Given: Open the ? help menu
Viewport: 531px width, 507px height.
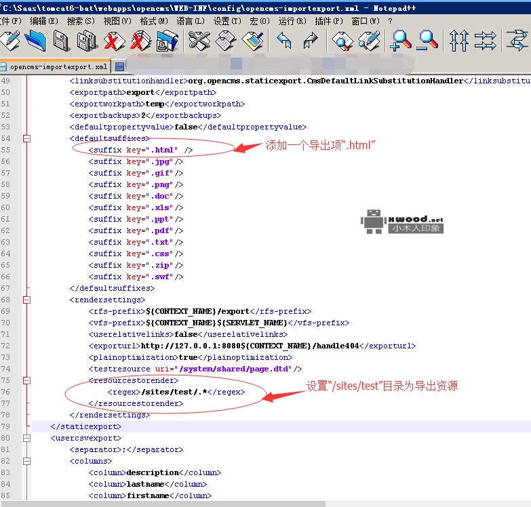Looking at the screenshot, I should [x=390, y=21].
